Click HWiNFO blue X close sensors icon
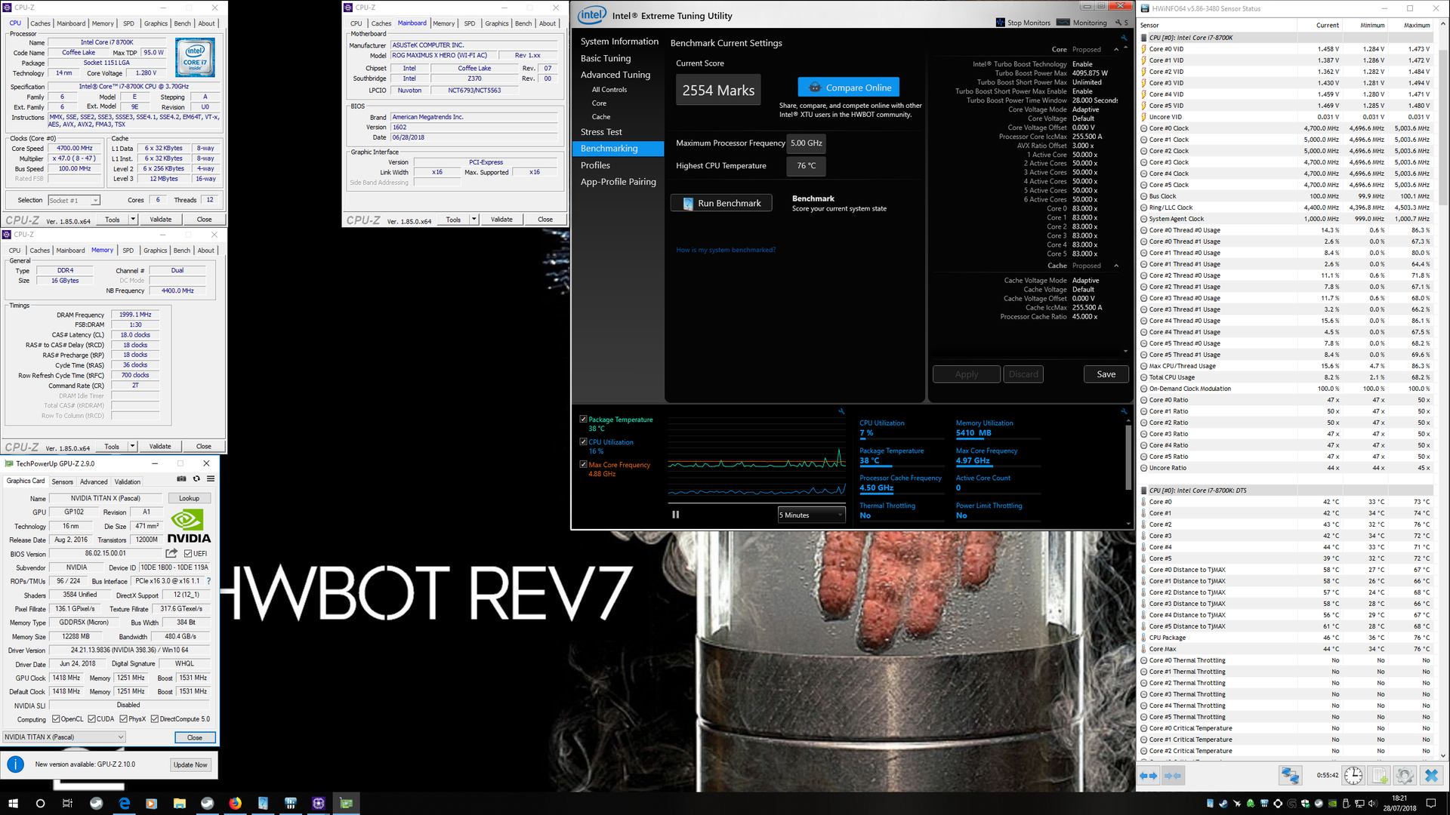 [1431, 775]
